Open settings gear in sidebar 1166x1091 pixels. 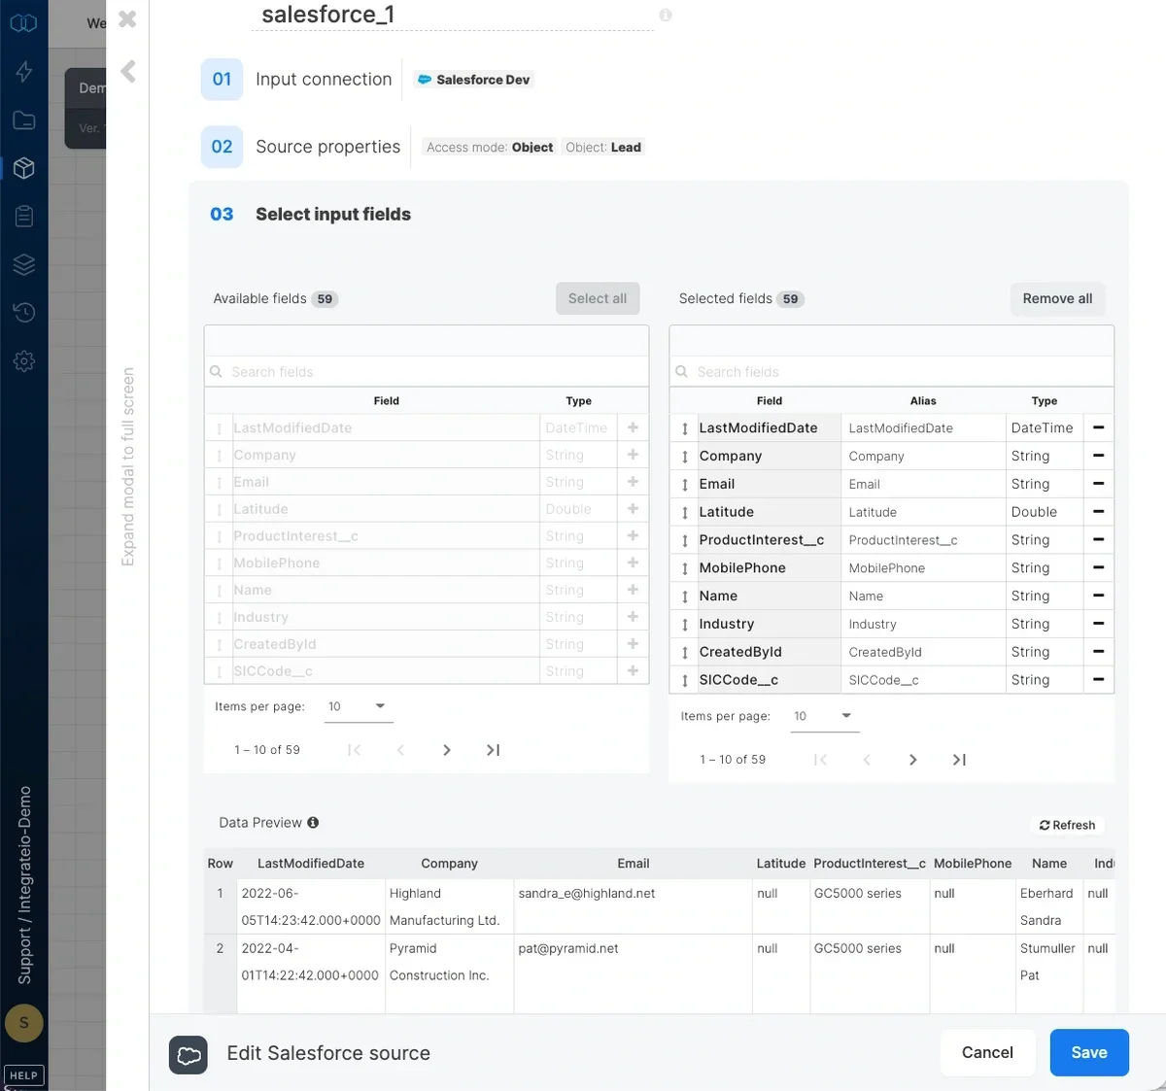[24, 361]
